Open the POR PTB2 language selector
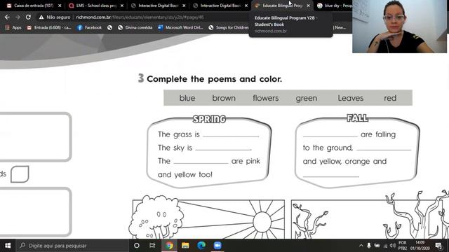 (403, 246)
